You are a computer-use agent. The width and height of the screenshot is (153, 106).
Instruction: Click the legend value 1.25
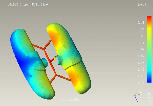pos(141,63)
